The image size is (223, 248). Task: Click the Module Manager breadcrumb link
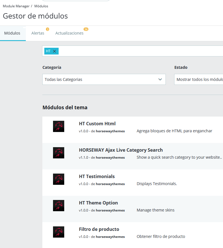click(x=16, y=6)
